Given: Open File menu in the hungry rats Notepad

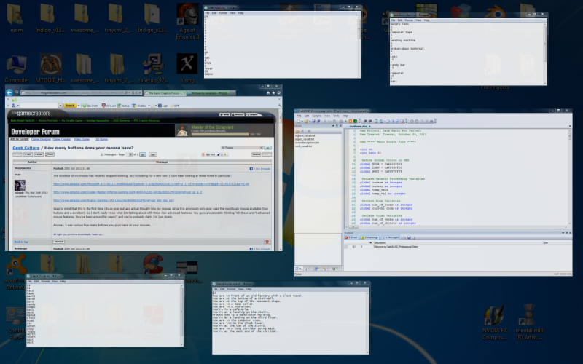Looking at the screenshot, I should pyautogui.click(x=393, y=20).
